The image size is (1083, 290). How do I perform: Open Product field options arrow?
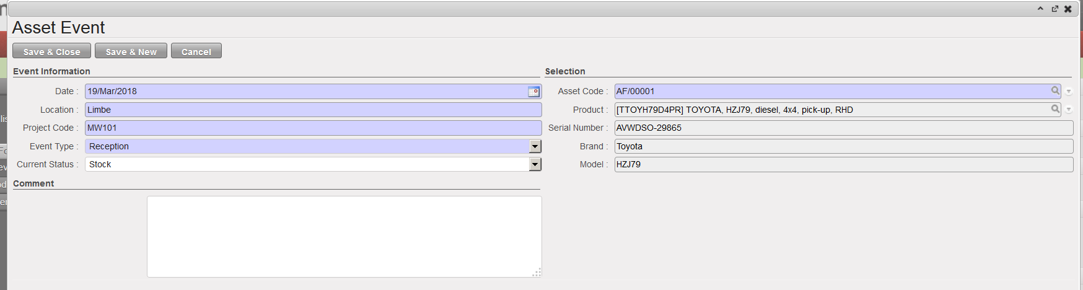[x=1069, y=110]
